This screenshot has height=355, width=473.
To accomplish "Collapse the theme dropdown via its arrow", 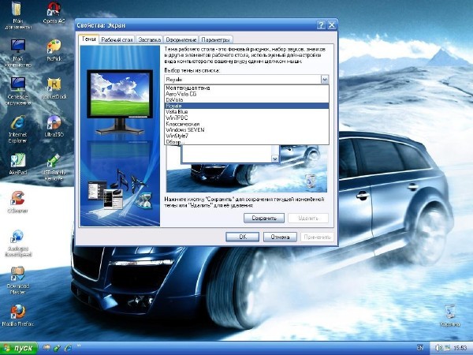I will [x=325, y=80].
